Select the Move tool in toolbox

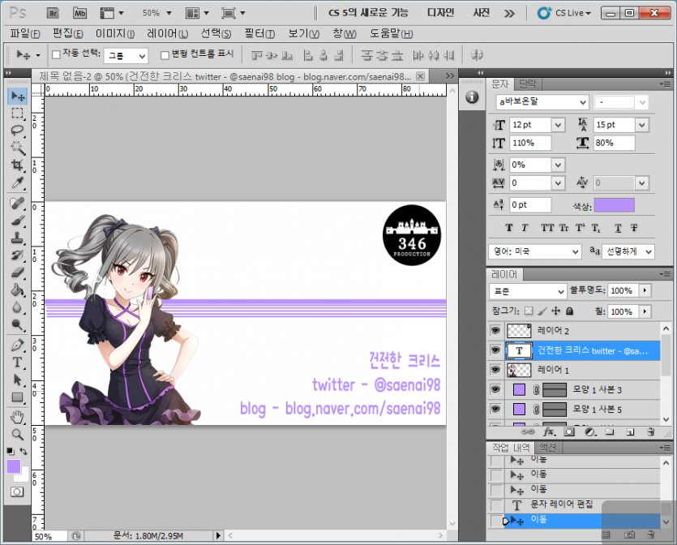[x=17, y=96]
